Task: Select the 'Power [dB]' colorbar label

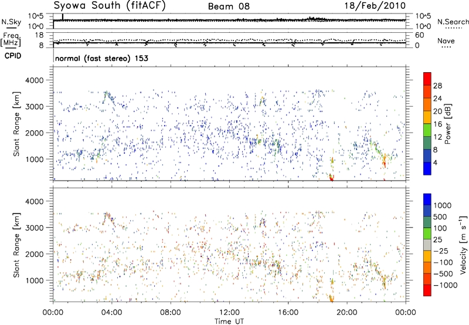Action: click(x=447, y=124)
